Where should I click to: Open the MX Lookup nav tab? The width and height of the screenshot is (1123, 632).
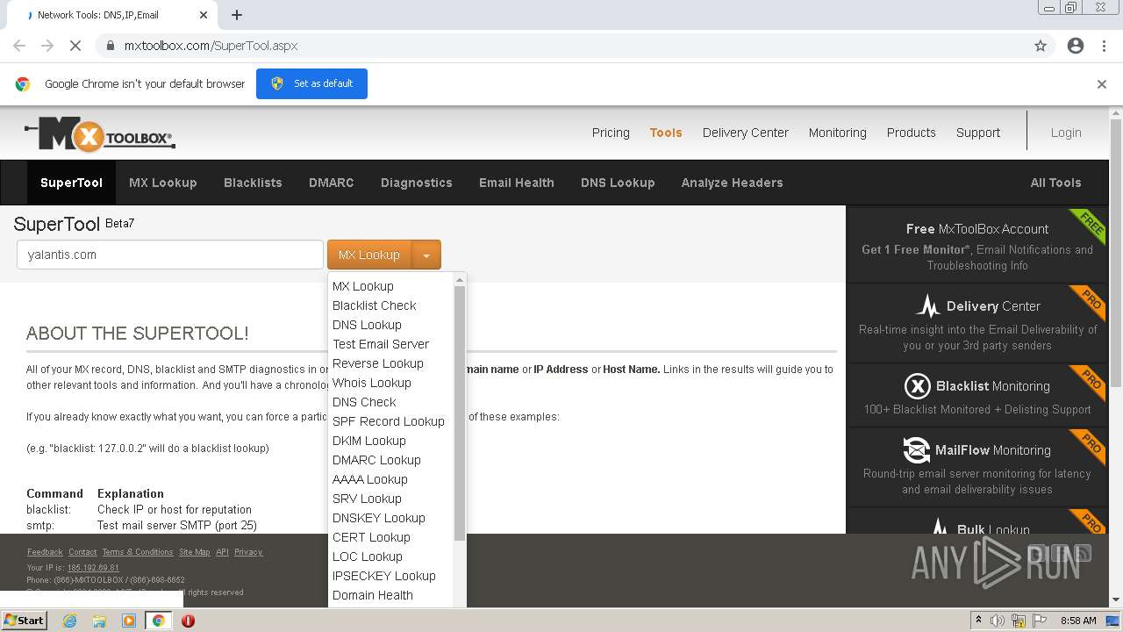click(x=162, y=183)
